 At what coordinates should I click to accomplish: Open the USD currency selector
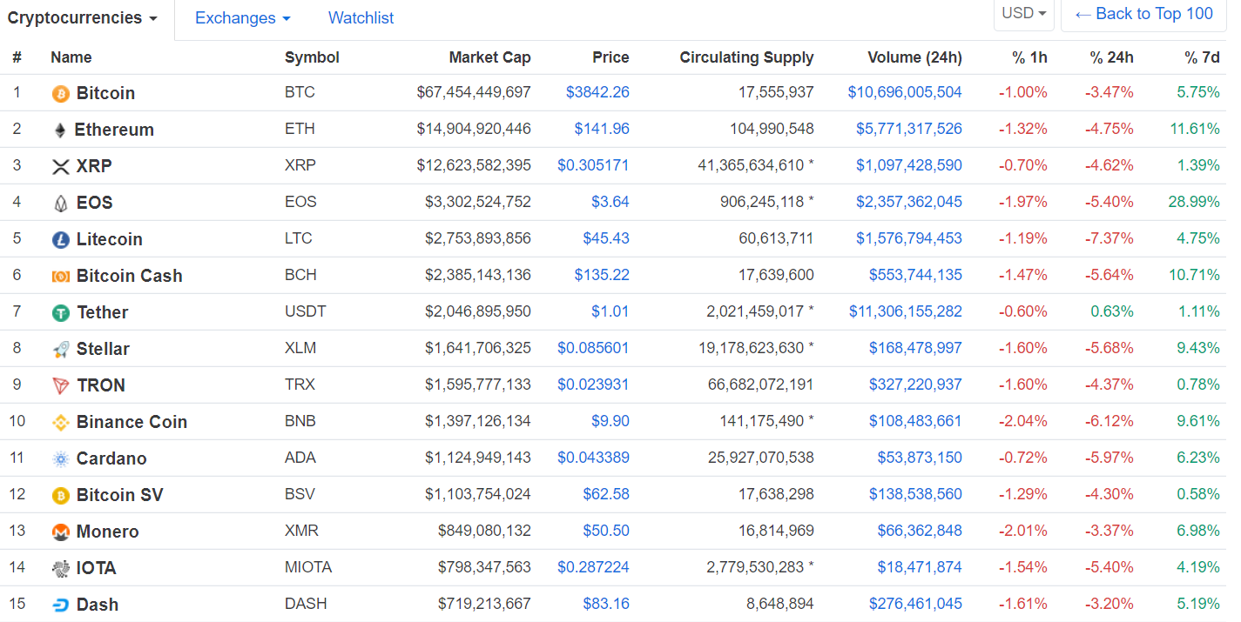(x=1023, y=14)
